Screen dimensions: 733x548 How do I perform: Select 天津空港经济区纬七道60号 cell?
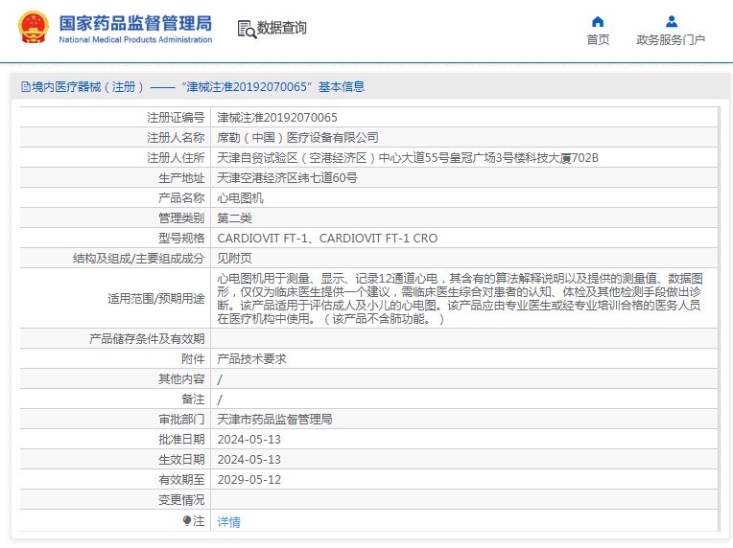(288, 178)
